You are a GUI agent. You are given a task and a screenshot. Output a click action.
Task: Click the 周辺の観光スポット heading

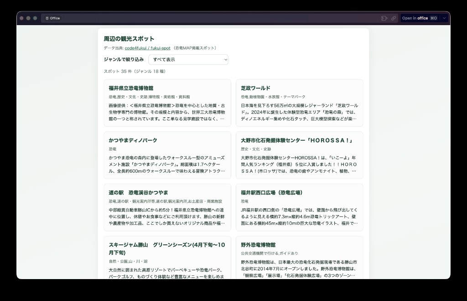point(129,39)
